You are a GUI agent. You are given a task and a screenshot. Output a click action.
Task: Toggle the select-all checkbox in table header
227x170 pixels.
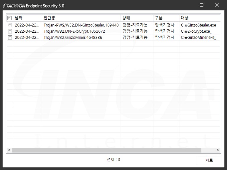(x=9, y=18)
